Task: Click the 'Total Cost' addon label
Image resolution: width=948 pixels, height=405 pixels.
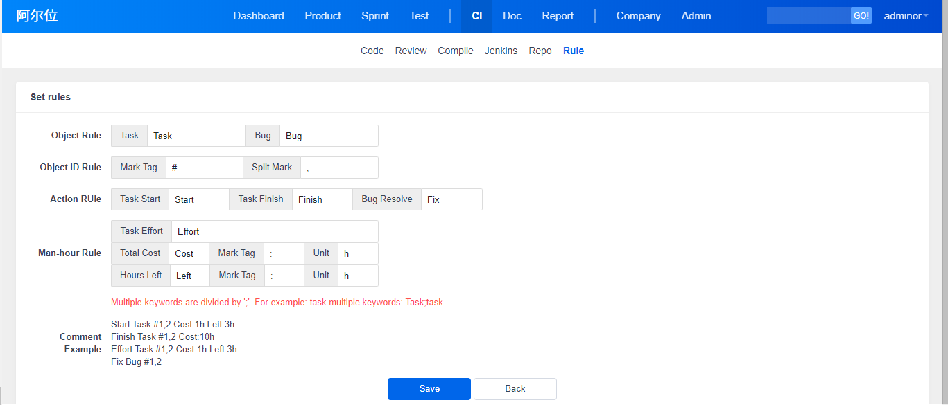Action: click(140, 253)
